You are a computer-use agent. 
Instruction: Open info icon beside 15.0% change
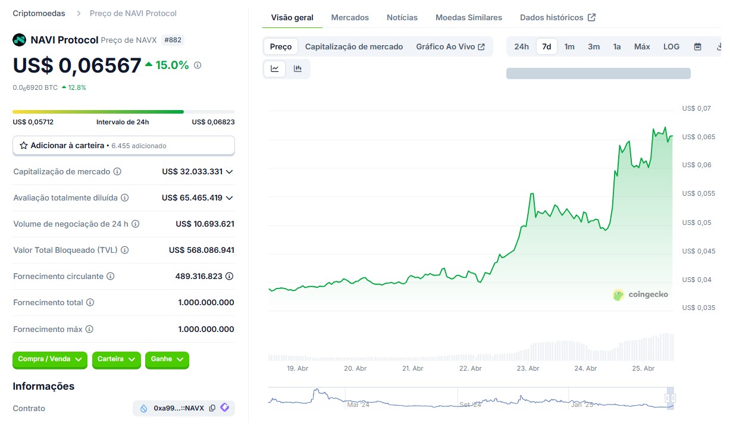[x=198, y=65]
